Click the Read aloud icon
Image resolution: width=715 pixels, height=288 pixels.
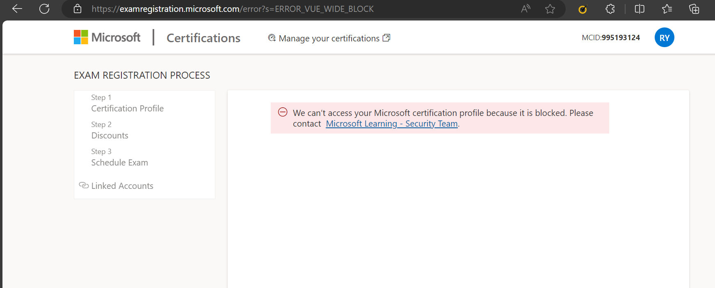click(525, 9)
